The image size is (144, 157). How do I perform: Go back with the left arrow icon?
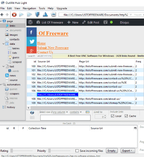(x=2, y=15)
